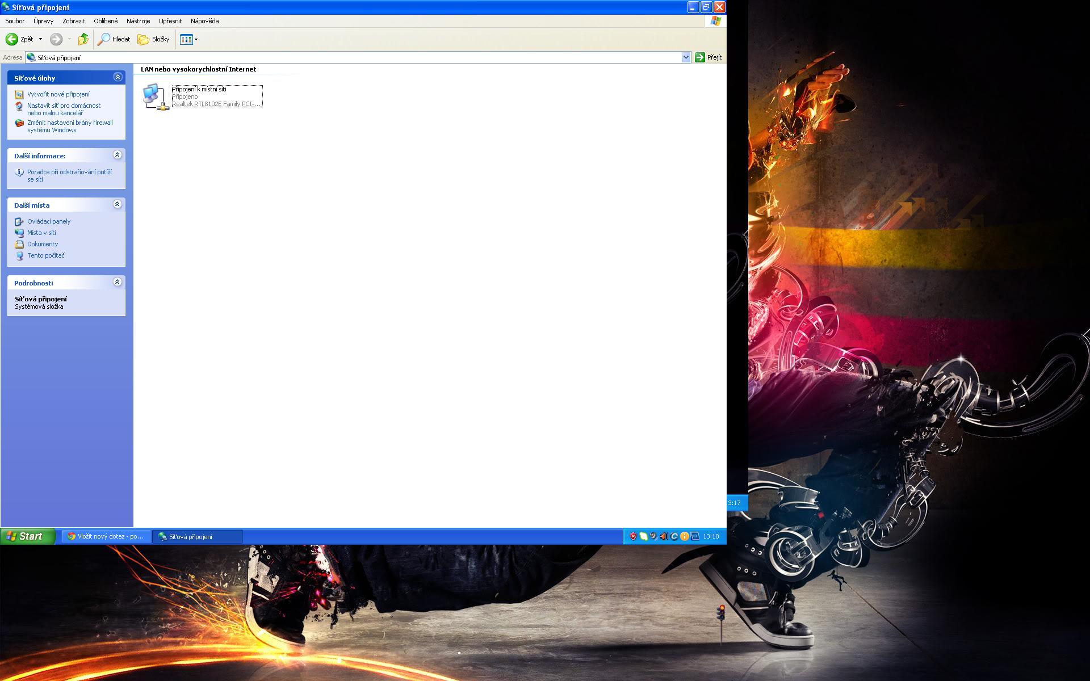Click the Start button

coord(27,536)
